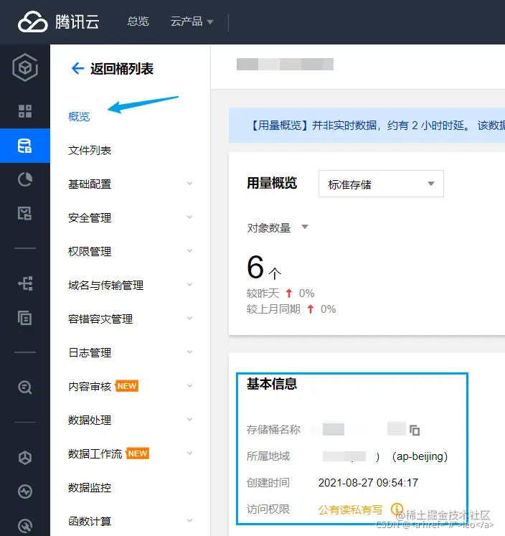
Task: Open the 对象数量 metric dropdown arrow
Action: (x=305, y=227)
